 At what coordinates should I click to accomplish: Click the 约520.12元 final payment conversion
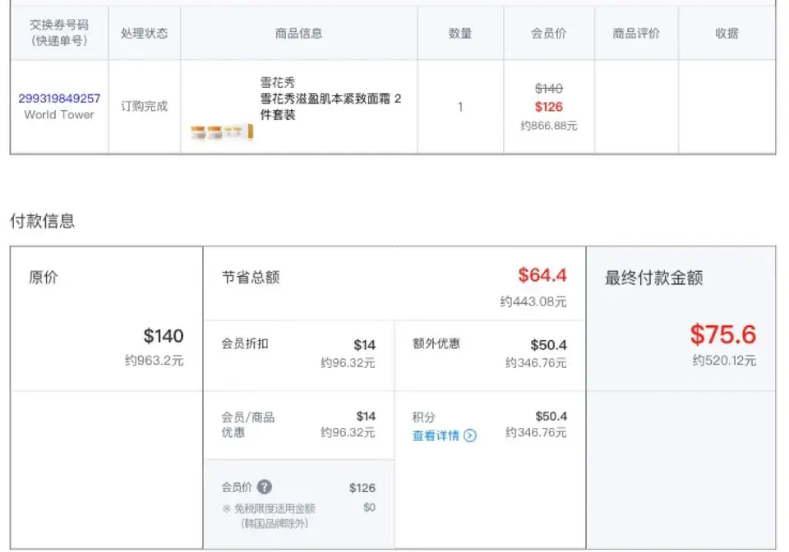pos(724,361)
